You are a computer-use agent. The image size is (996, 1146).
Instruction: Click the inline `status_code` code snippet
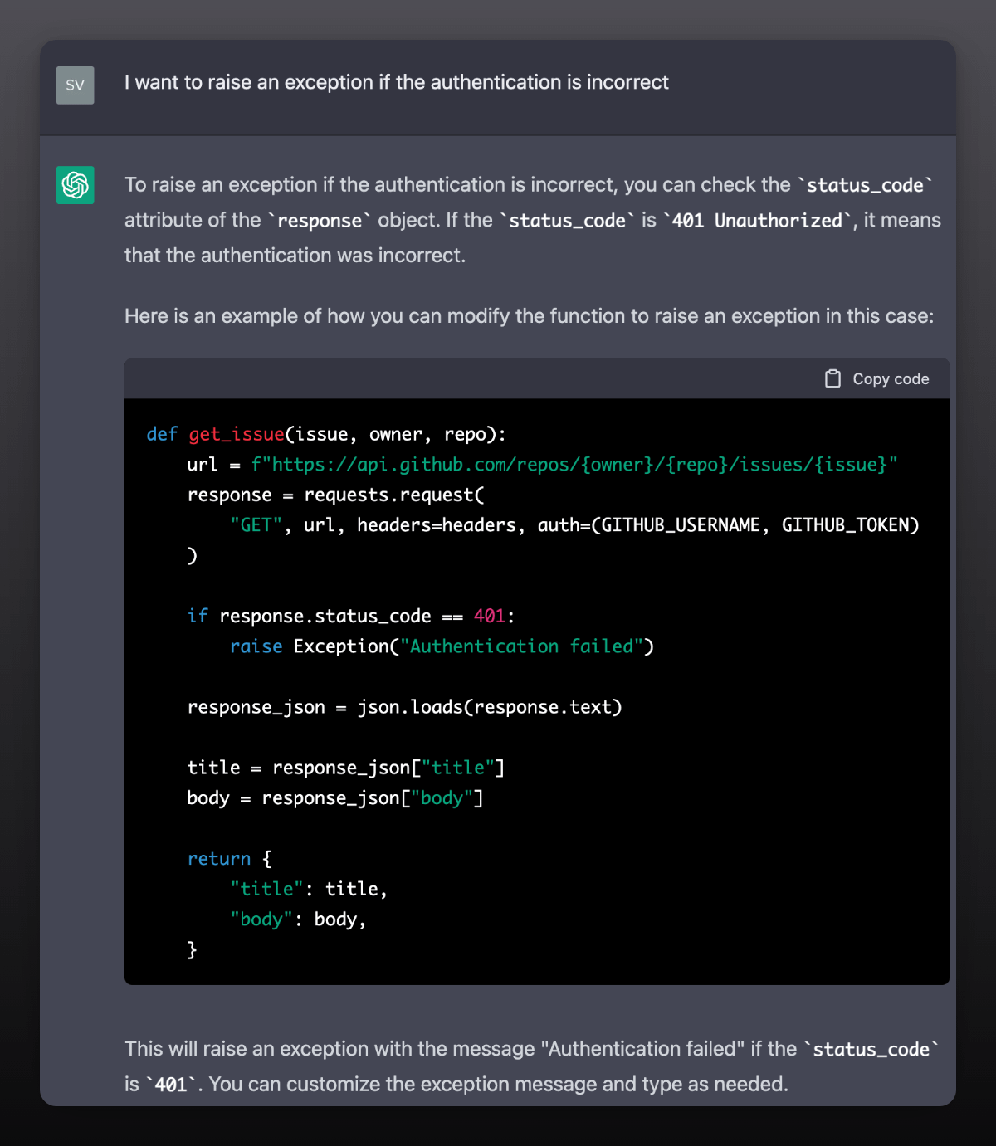coord(866,185)
